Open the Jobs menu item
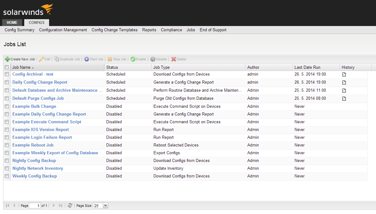 coord(191,30)
